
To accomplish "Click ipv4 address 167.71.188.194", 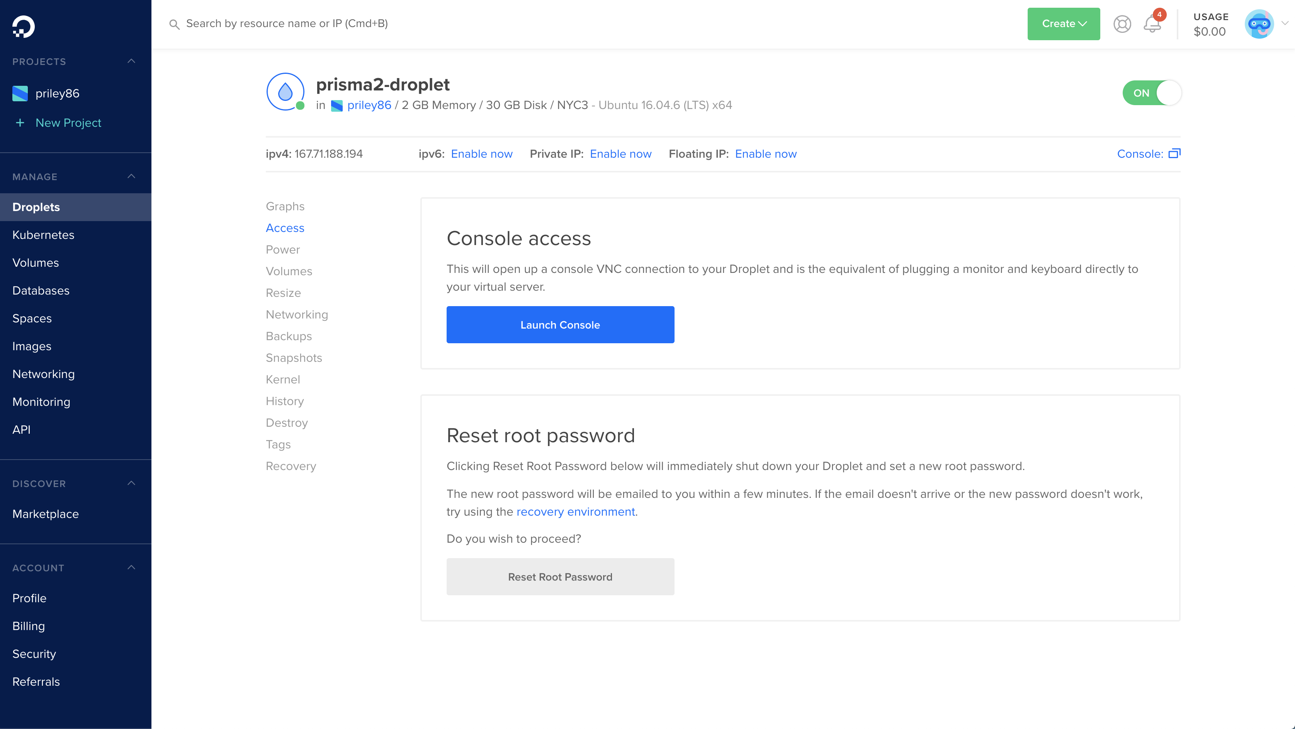I will 328,154.
